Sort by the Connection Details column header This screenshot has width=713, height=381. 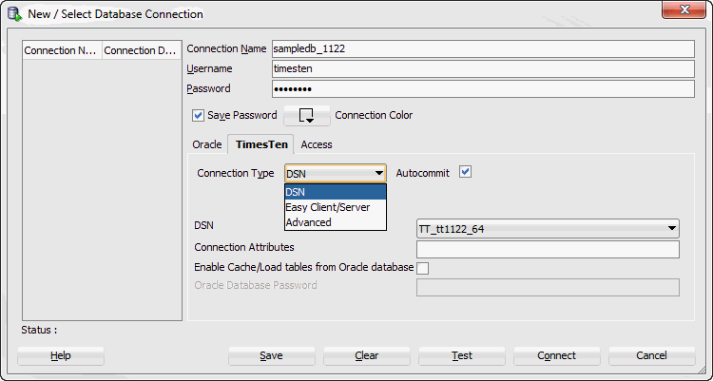point(142,50)
